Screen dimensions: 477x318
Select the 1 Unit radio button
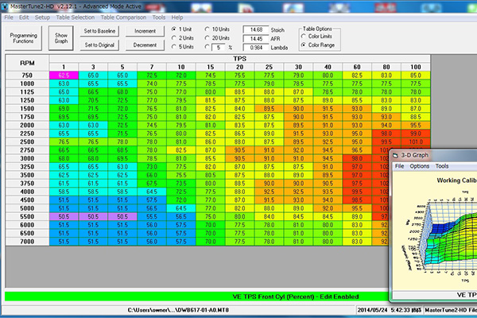click(175, 29)
